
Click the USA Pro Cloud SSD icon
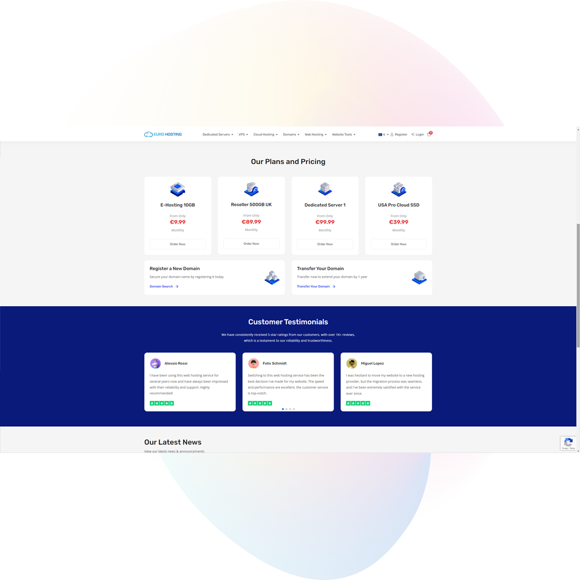click(398, 188)
